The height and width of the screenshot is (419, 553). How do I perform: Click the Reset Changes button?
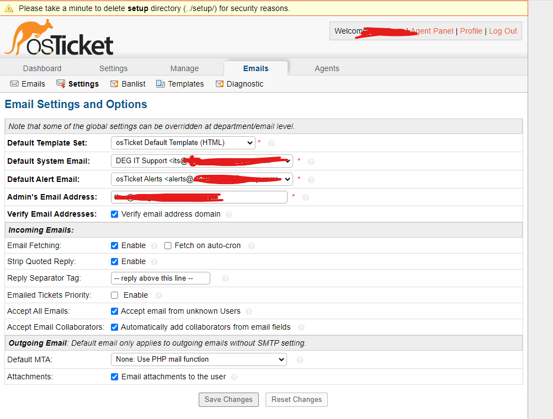[x=296, y=400]
